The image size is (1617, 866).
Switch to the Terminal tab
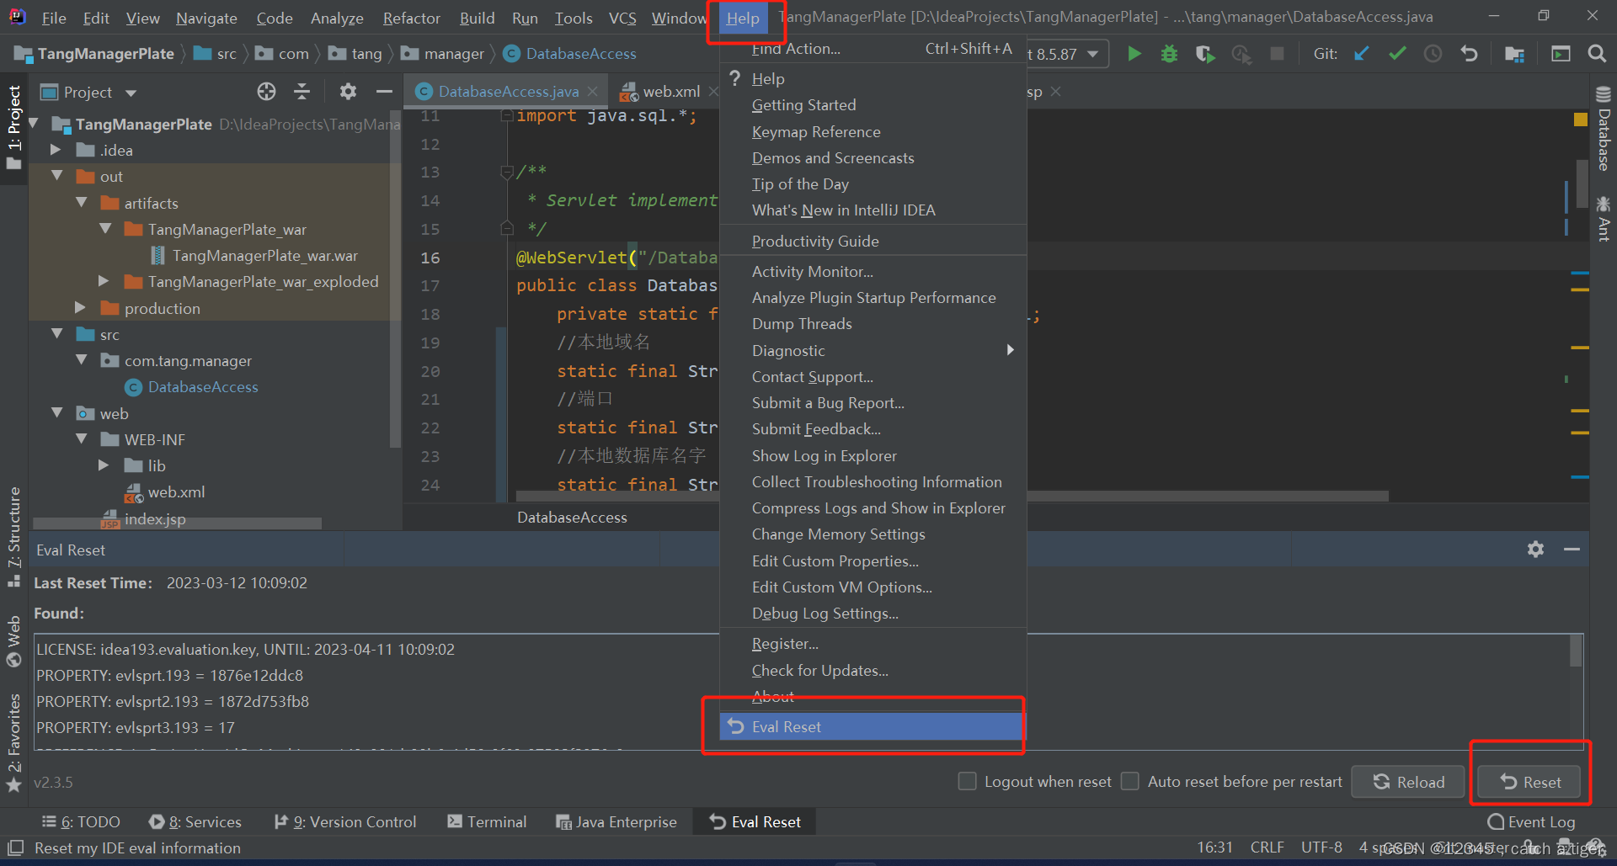487,822
